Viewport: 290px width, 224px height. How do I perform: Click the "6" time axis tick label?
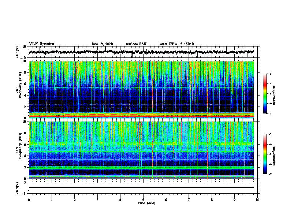point(166,200)
